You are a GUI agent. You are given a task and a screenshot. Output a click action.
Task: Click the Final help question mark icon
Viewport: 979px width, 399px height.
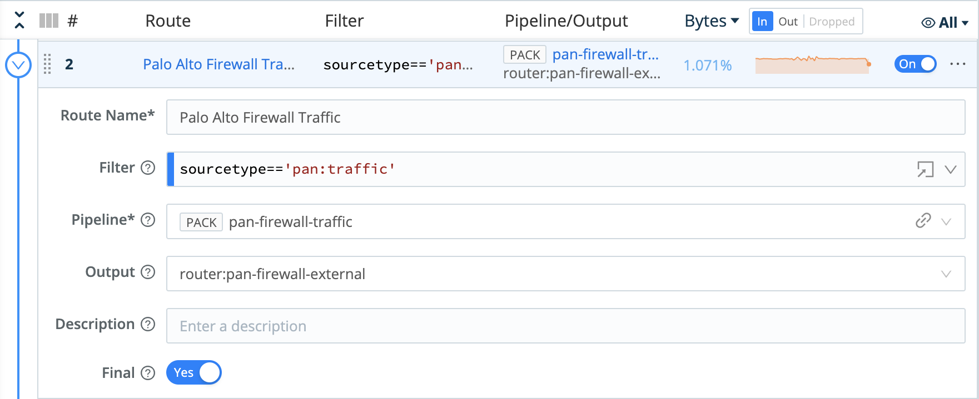(148, 373)
